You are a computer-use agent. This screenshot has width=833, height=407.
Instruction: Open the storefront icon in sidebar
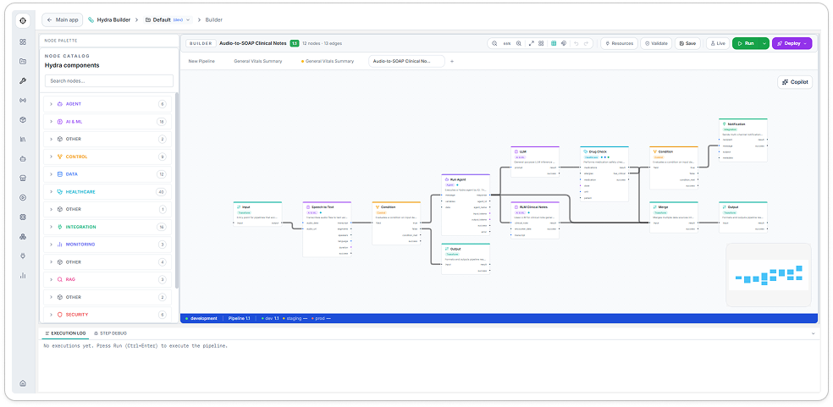coord(23,178)
